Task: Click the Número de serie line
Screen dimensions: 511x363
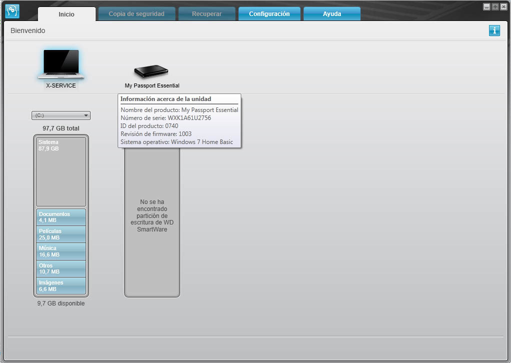Action: pos(166,118)
